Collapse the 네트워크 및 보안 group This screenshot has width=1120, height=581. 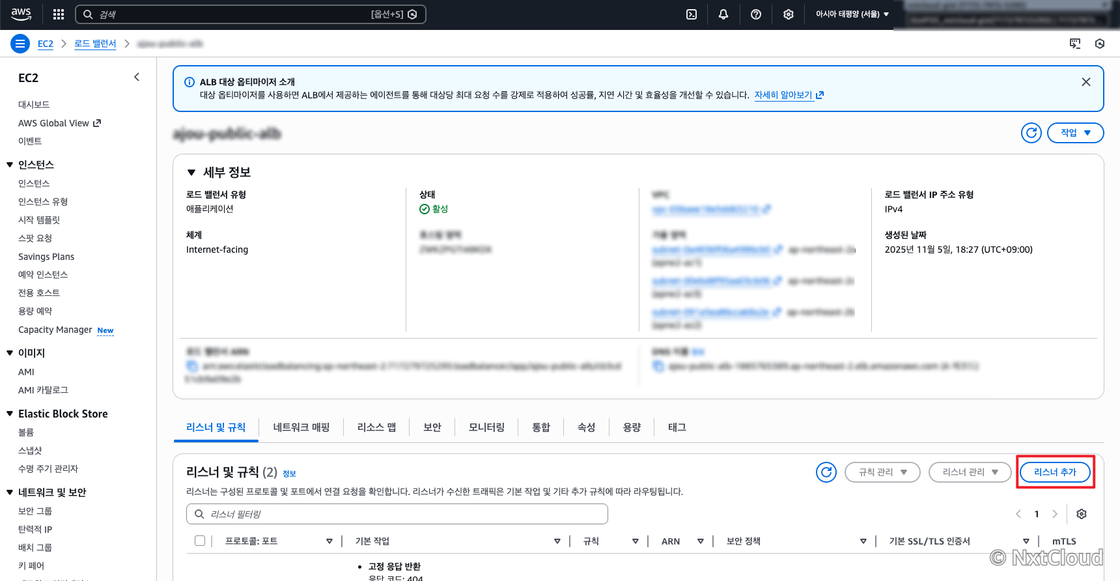coord(10,492)
